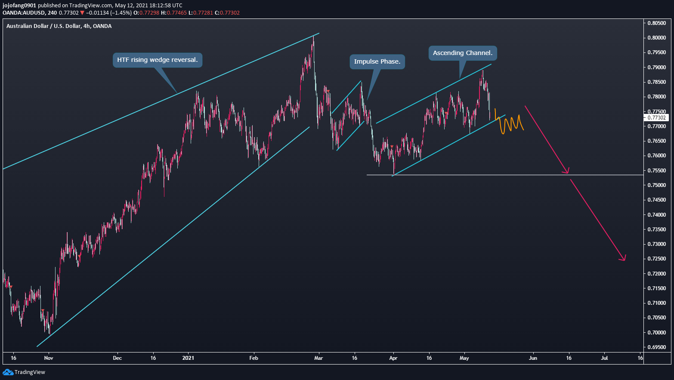
Task: Click the chart title 'Australian Dollar / U.S. Dollar, 4h, OANDA'
Action: tap(59, 26)
